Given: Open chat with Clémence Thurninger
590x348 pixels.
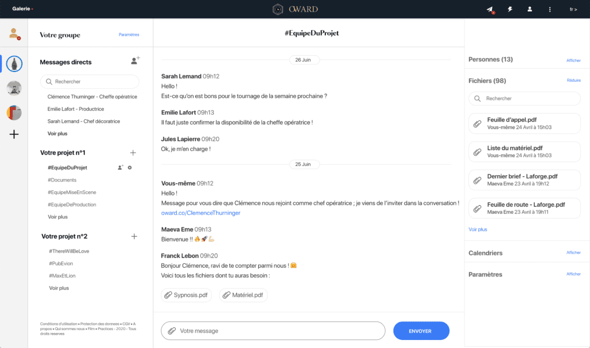Looking at the screenshot, I should pos(92,97).
